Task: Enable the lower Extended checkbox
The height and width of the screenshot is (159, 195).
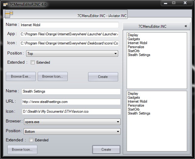Action: pyautogui.click(x=31, y=140)
